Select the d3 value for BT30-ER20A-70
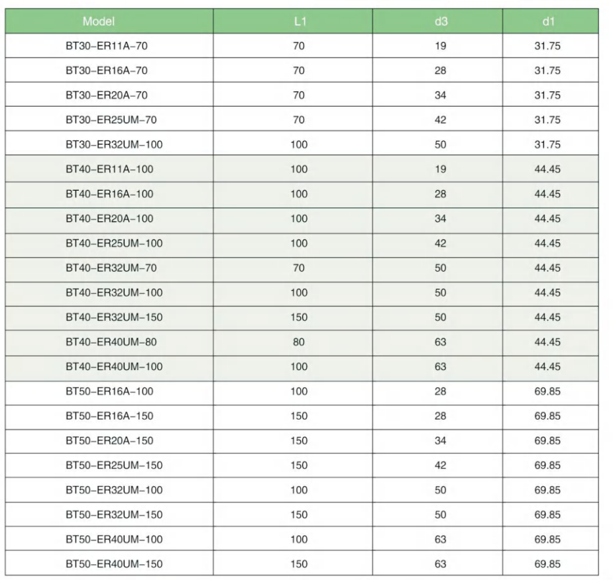The height and width of the screenshot is (580, 613). pos(440,95)
